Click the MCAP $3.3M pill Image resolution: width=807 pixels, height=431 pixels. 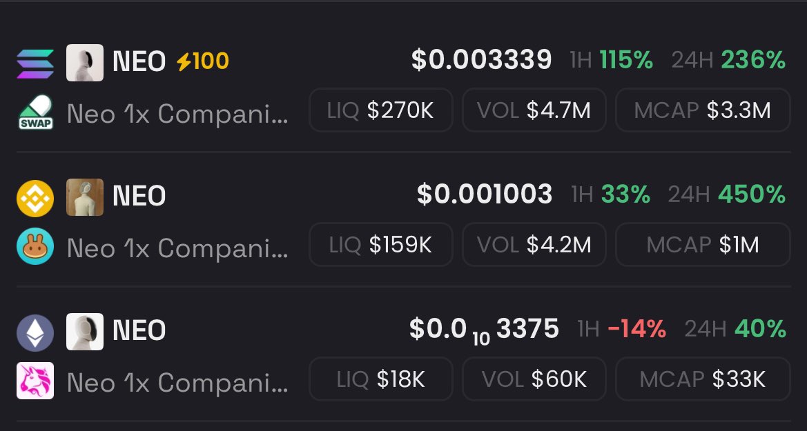703,110
